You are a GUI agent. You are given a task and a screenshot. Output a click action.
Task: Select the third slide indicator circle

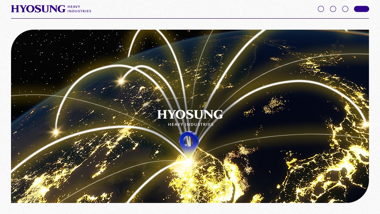(345, 9)
